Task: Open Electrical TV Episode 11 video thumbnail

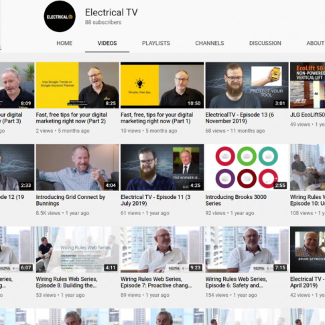Action: click(x=162, y=168)
